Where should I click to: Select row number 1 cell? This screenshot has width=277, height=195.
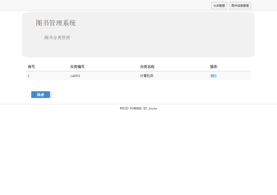coord(29,76)
